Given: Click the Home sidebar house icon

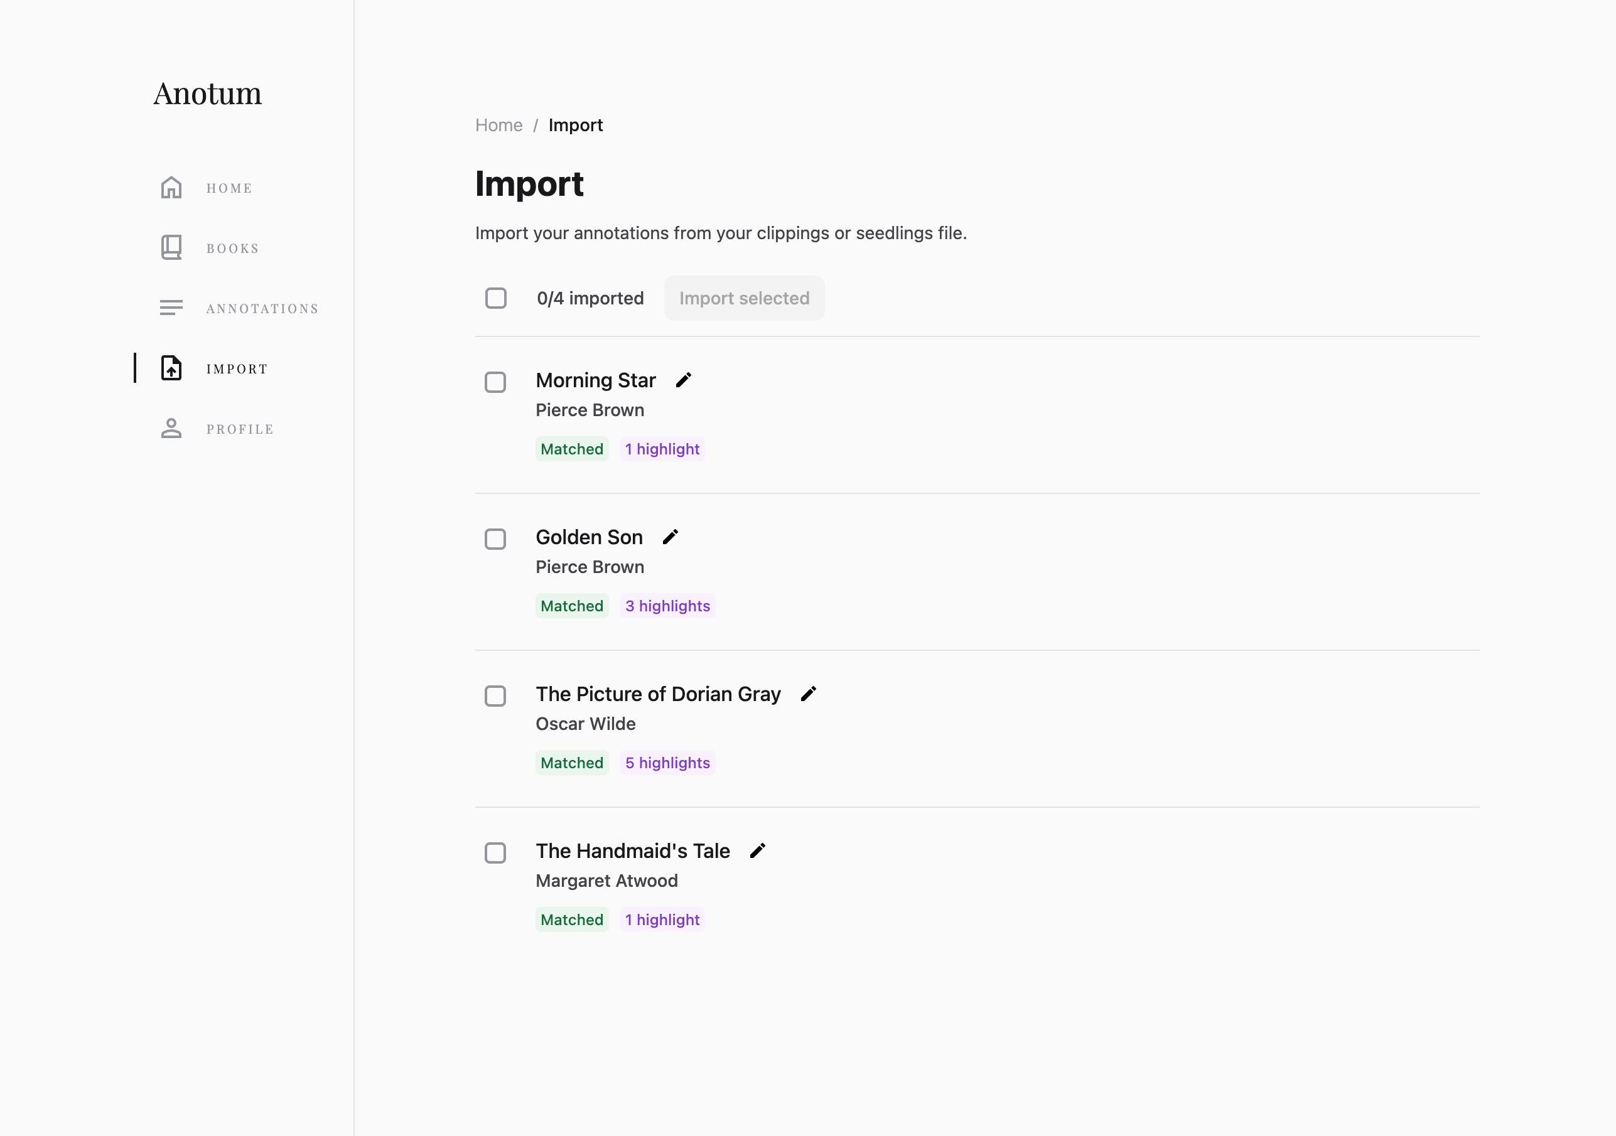Looking at the screenshot, I should [171, 188].
